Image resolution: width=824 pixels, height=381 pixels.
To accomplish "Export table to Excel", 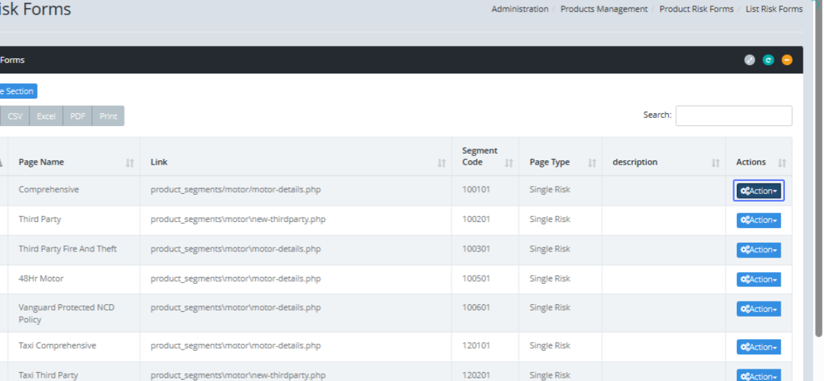I will click(x=46, y=116).
